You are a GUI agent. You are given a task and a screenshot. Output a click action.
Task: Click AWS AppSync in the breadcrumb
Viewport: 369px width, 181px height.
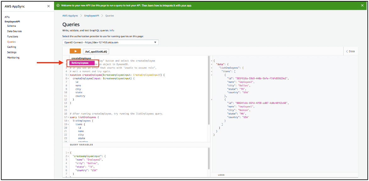pyautogui.click(x=70, y=16)
